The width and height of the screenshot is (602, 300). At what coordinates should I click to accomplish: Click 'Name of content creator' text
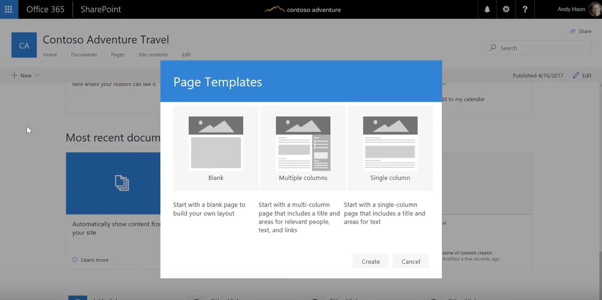(467, 253)
